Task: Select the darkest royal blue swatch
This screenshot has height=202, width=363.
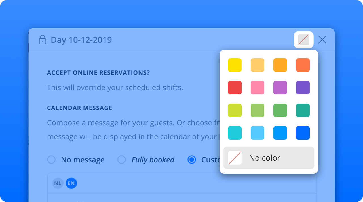Action: 303,133
